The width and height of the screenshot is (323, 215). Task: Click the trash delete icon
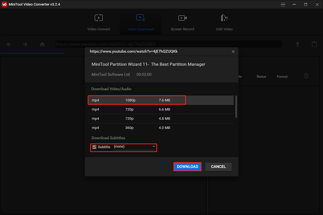[x=306, y=76]
